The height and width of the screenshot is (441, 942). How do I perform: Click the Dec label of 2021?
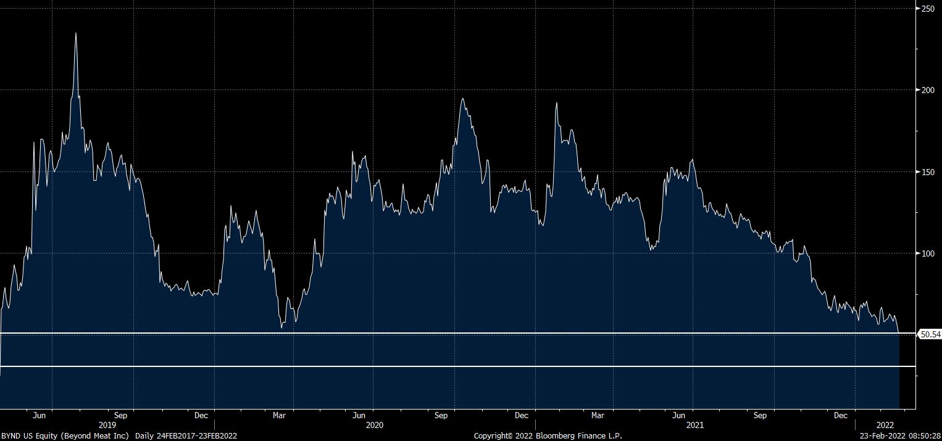click(x=841, y=416)
